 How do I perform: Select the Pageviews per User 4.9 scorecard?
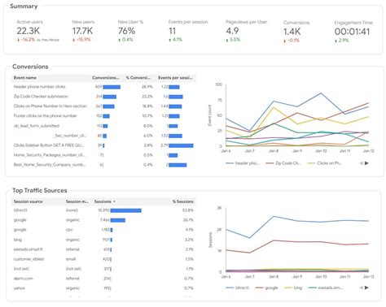tap(247, 31)
